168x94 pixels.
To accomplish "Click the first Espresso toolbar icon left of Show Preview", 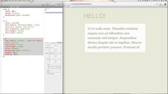I will tap(43, 4).
